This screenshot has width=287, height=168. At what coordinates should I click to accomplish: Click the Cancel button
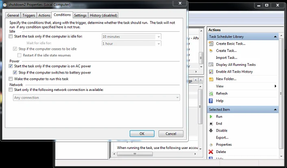click(171, 134)
